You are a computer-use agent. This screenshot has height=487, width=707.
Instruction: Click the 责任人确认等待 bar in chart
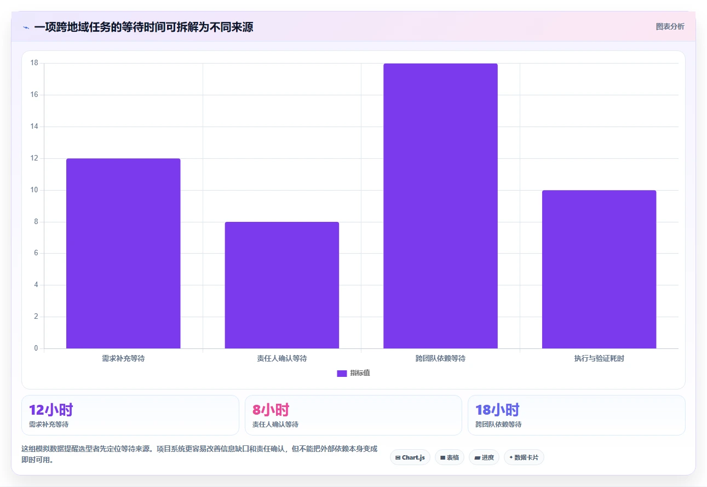(x=282, y=285)
